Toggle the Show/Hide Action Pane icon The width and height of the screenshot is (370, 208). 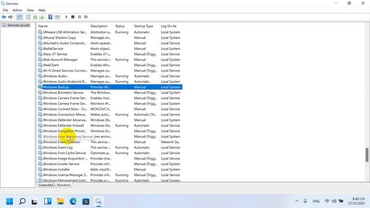click(x=57, y=17)
